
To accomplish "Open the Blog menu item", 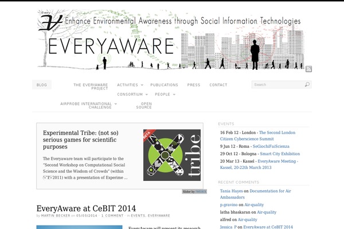I will (42, 85).
